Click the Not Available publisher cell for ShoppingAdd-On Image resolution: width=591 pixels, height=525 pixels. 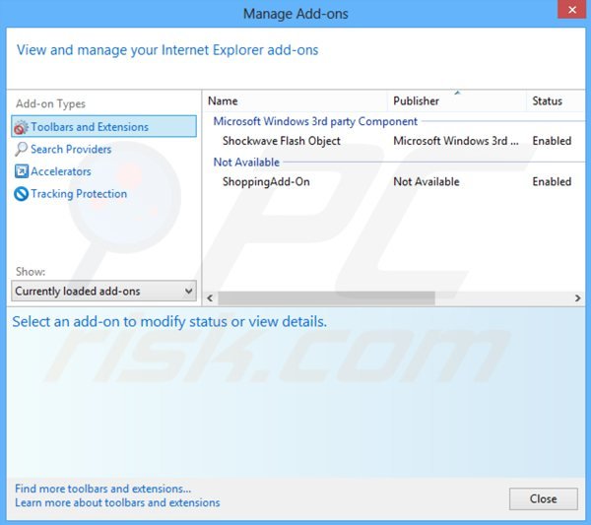[427, 181]
